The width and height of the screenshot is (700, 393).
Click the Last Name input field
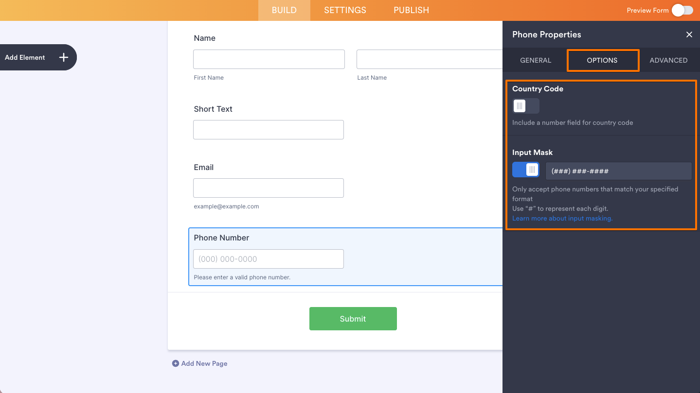point(430,59)
